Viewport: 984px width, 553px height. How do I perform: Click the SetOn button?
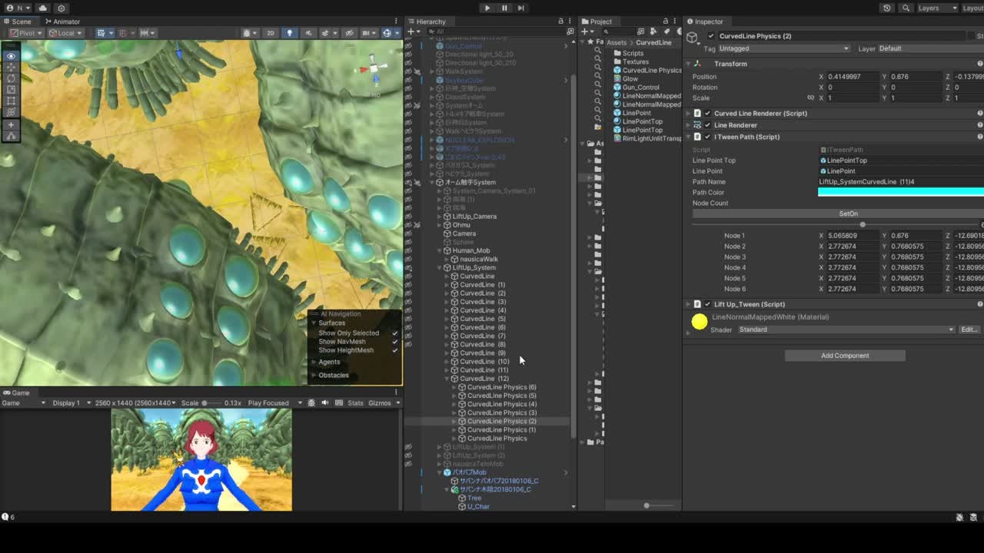[x=848, y=214]
